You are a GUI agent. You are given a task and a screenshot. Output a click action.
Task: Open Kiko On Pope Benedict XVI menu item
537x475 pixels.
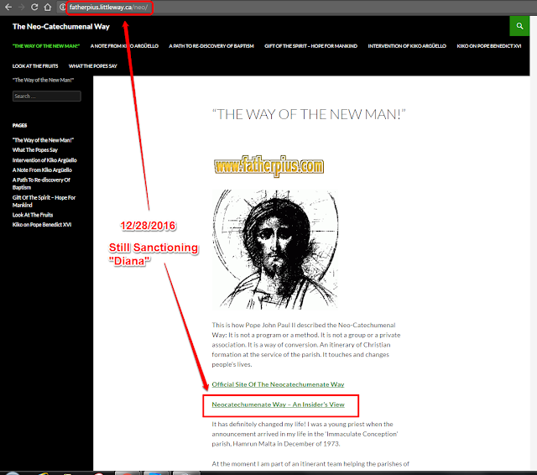click(x=488, y=46)
